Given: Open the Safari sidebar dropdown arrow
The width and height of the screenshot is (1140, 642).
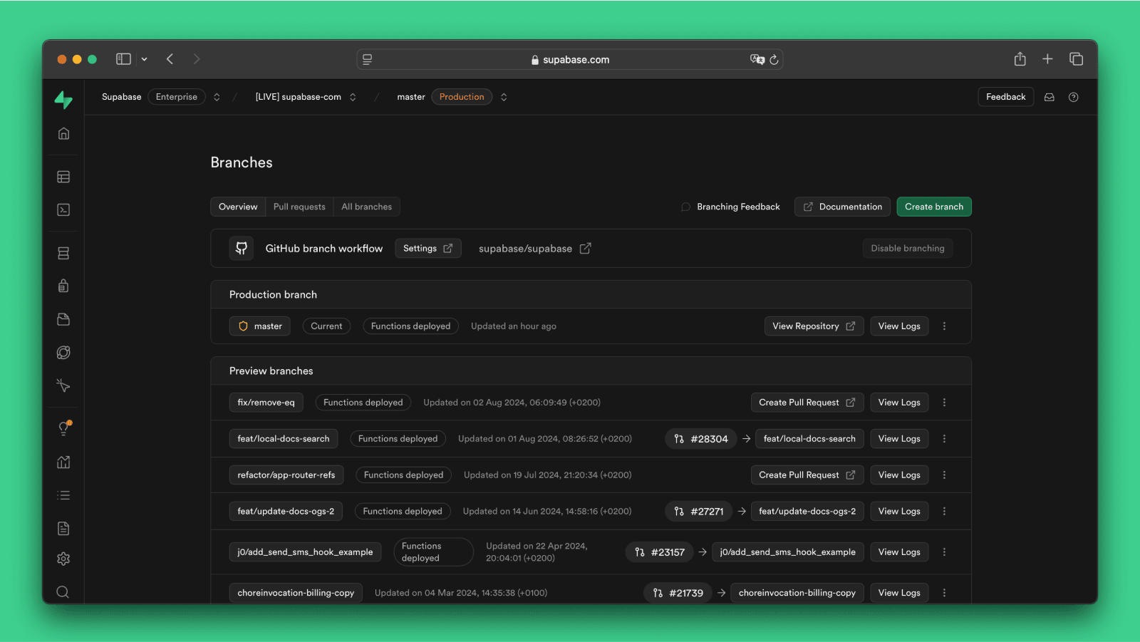Looking at the screenshot, I should point(144,59).
